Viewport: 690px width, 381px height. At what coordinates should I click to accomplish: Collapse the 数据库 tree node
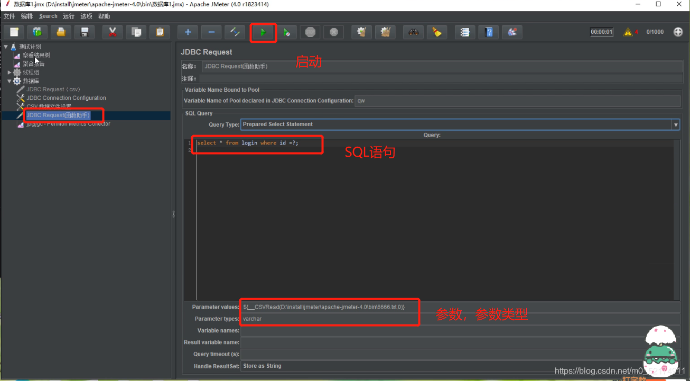[x=9, y=81]
